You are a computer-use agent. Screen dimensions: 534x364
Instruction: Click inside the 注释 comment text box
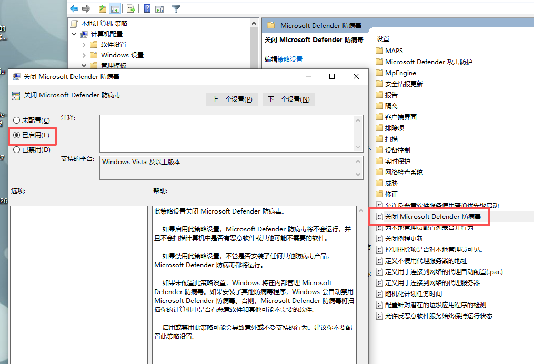[x=227, y=134]
